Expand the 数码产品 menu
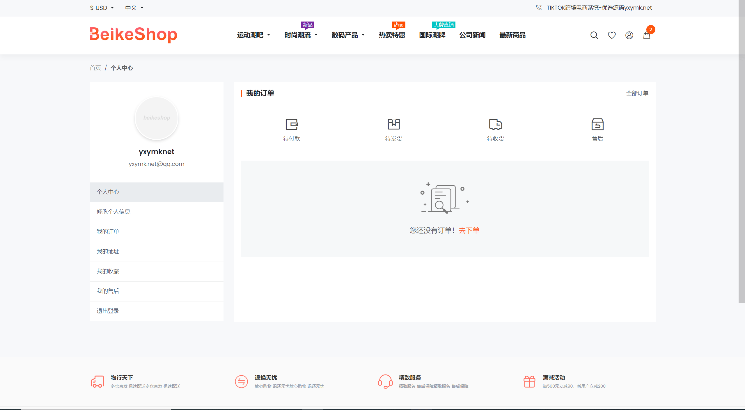This screenshot has height=410, width=745. click(x=348, y=35)
